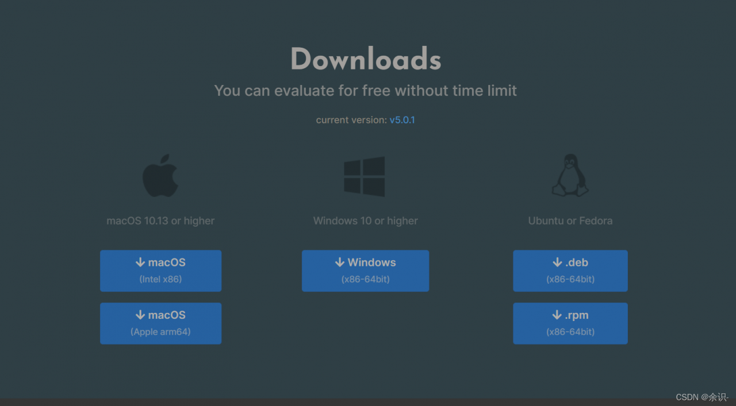Click the Linux penguin icon
The width and height of the screenshot is (736, 406).
[x=570, y=176]
